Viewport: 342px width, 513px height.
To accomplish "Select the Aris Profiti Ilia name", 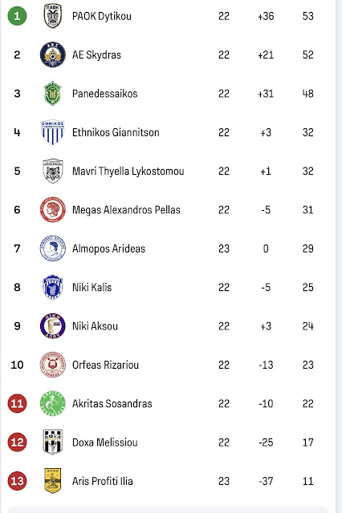I will 103,481.
